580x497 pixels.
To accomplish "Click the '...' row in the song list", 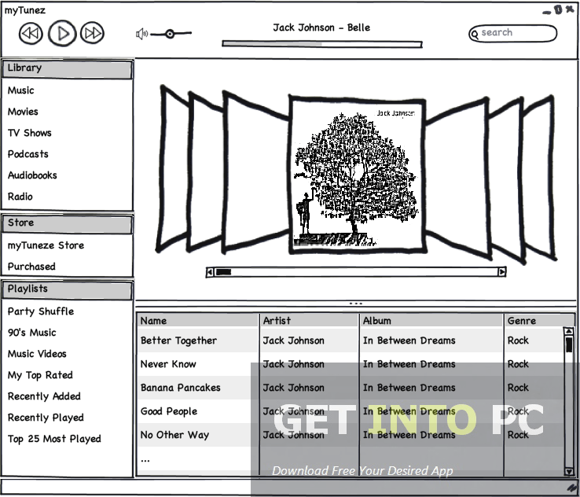I will click(145, 460).
